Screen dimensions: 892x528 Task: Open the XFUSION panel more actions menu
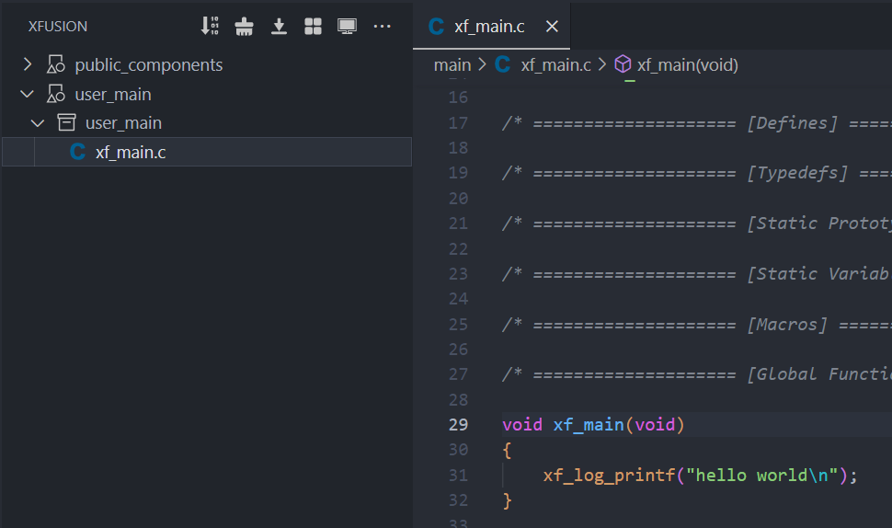382,26
